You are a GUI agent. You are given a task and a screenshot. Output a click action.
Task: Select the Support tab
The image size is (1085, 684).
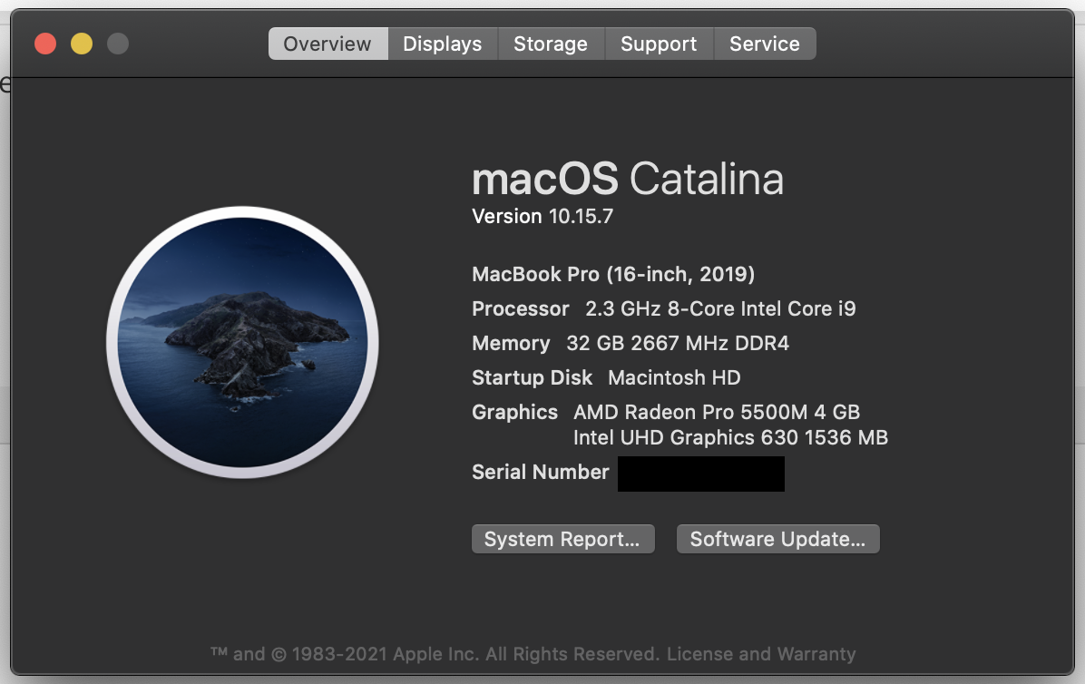pos(659,44)
